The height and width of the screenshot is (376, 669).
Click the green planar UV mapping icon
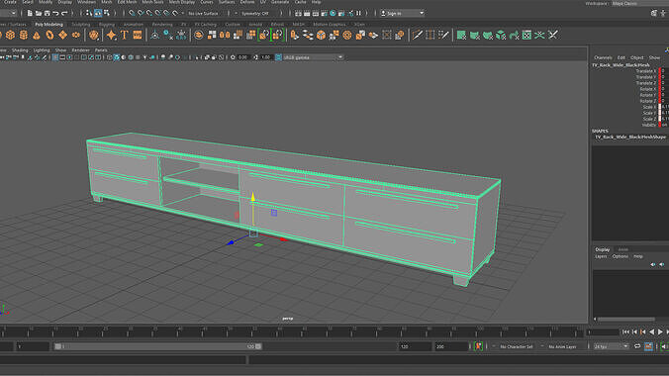(x=461, y=35)
